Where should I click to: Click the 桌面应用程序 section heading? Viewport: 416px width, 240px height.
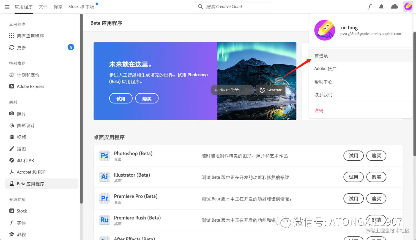click(109, 137)
